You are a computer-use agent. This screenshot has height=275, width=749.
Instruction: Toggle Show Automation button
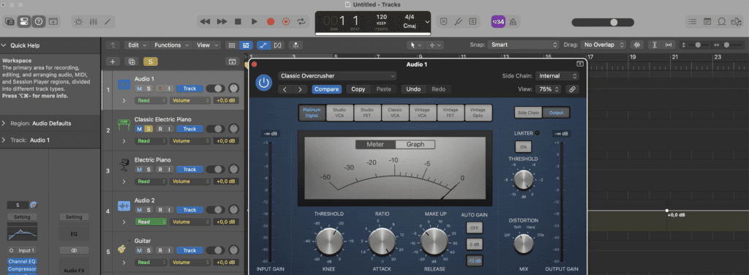[263, 45]
